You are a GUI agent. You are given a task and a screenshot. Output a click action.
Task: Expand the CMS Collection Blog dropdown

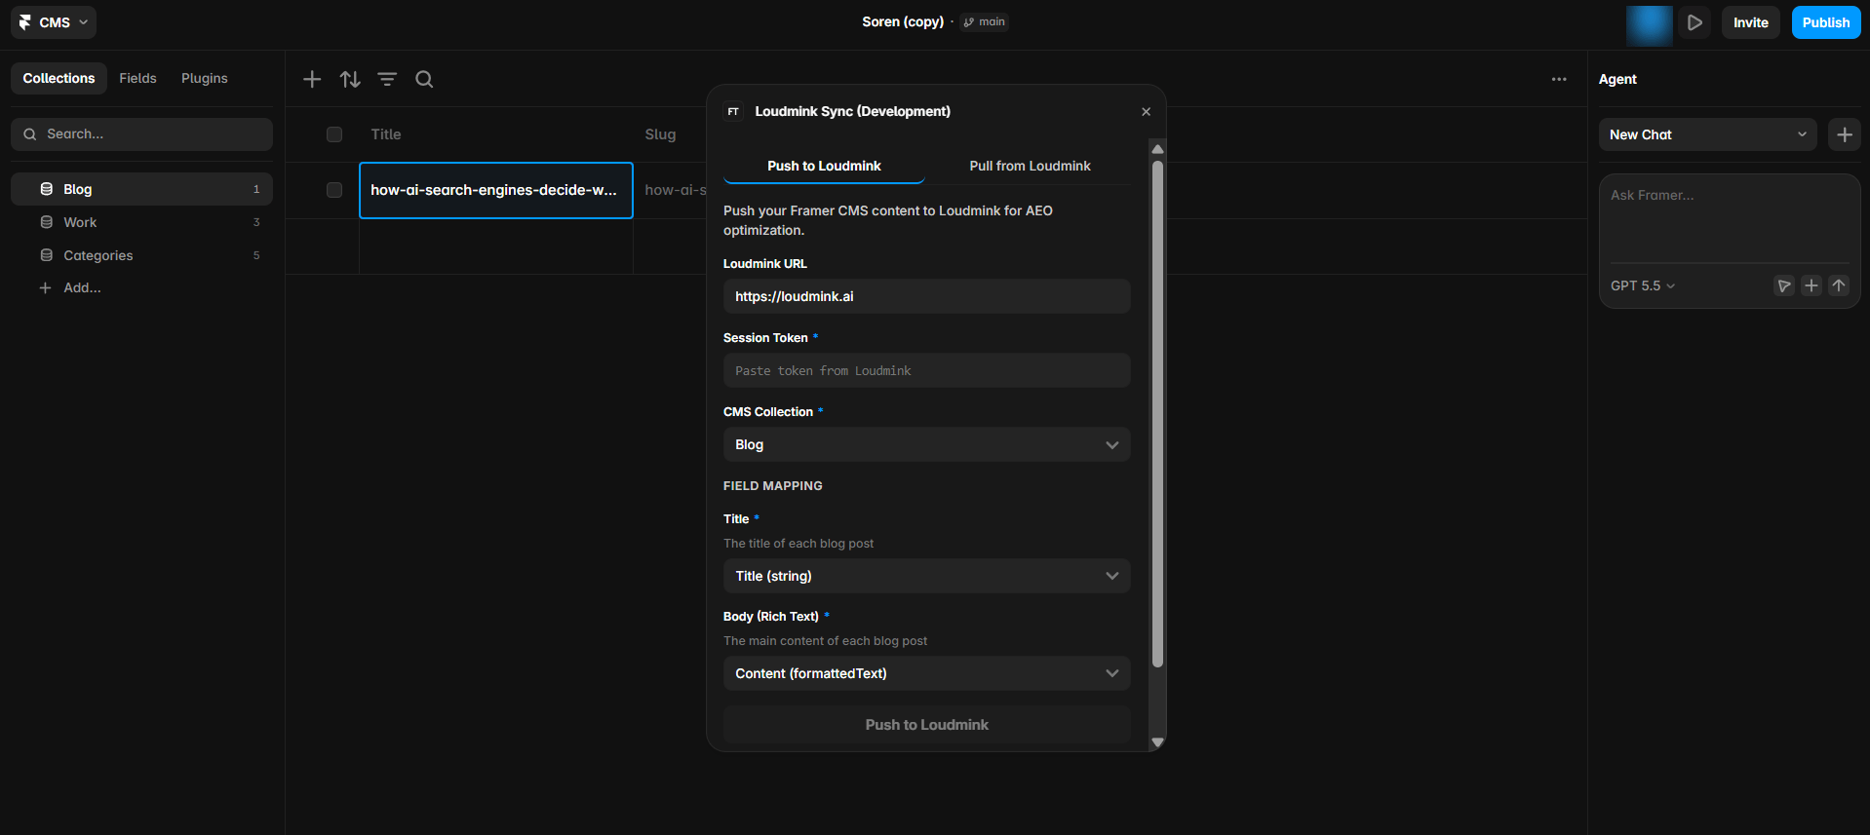tap(926, 444)
